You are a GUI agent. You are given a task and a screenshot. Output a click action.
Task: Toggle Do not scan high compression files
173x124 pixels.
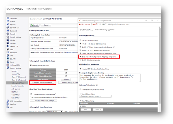click(x=80, y=53)
